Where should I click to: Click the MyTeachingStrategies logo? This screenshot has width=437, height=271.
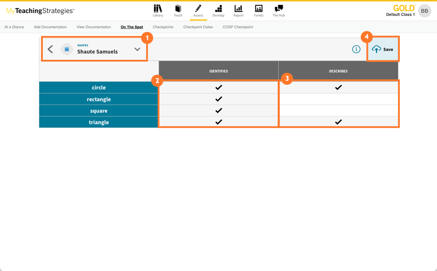[40, 11]
